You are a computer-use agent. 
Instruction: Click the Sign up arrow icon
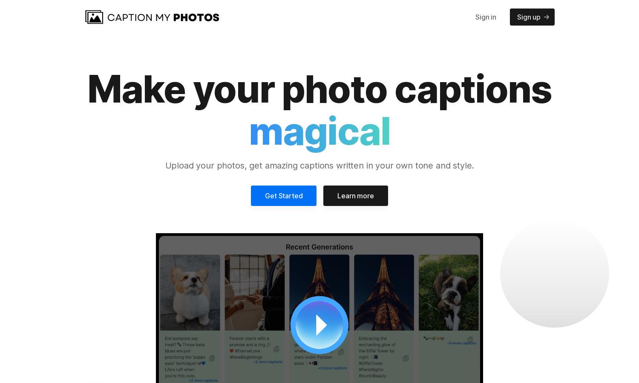point(547,17)
